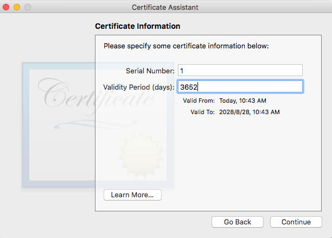Go Back to the previous step

click(x=238, y=222)
